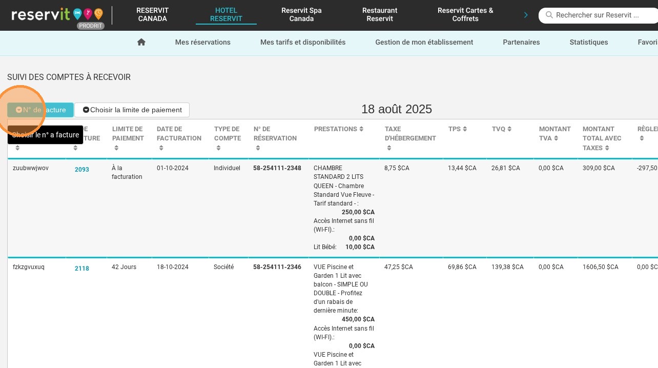The height and width of the screenshot is (368, 658).
Task: Click the 139,38 $CA TVQ value
Action: coord(507,267)
